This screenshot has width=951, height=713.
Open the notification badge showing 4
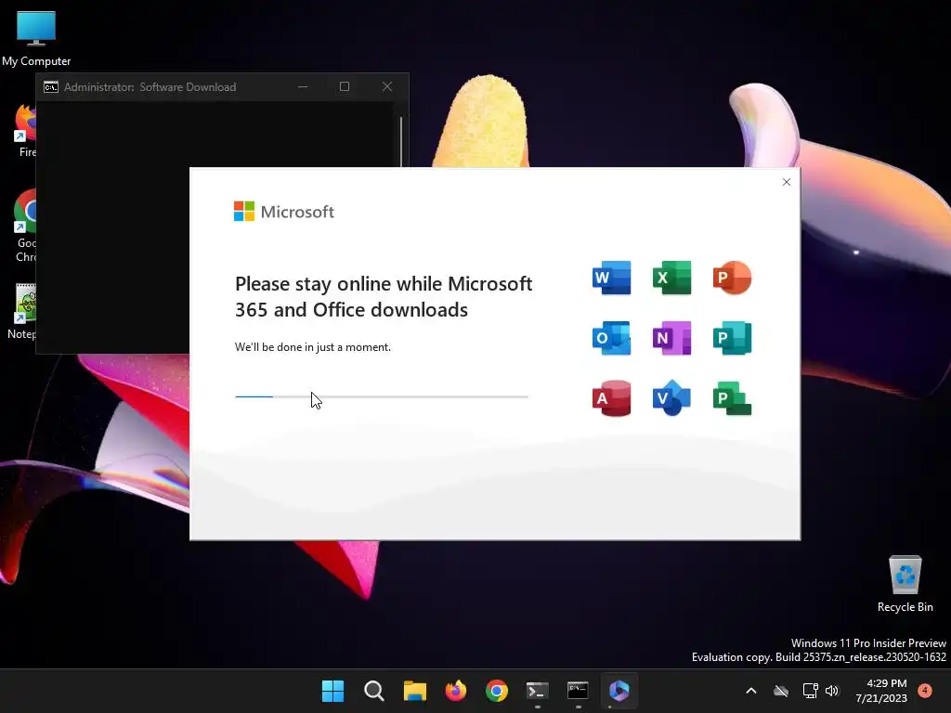tap(925, 690)
